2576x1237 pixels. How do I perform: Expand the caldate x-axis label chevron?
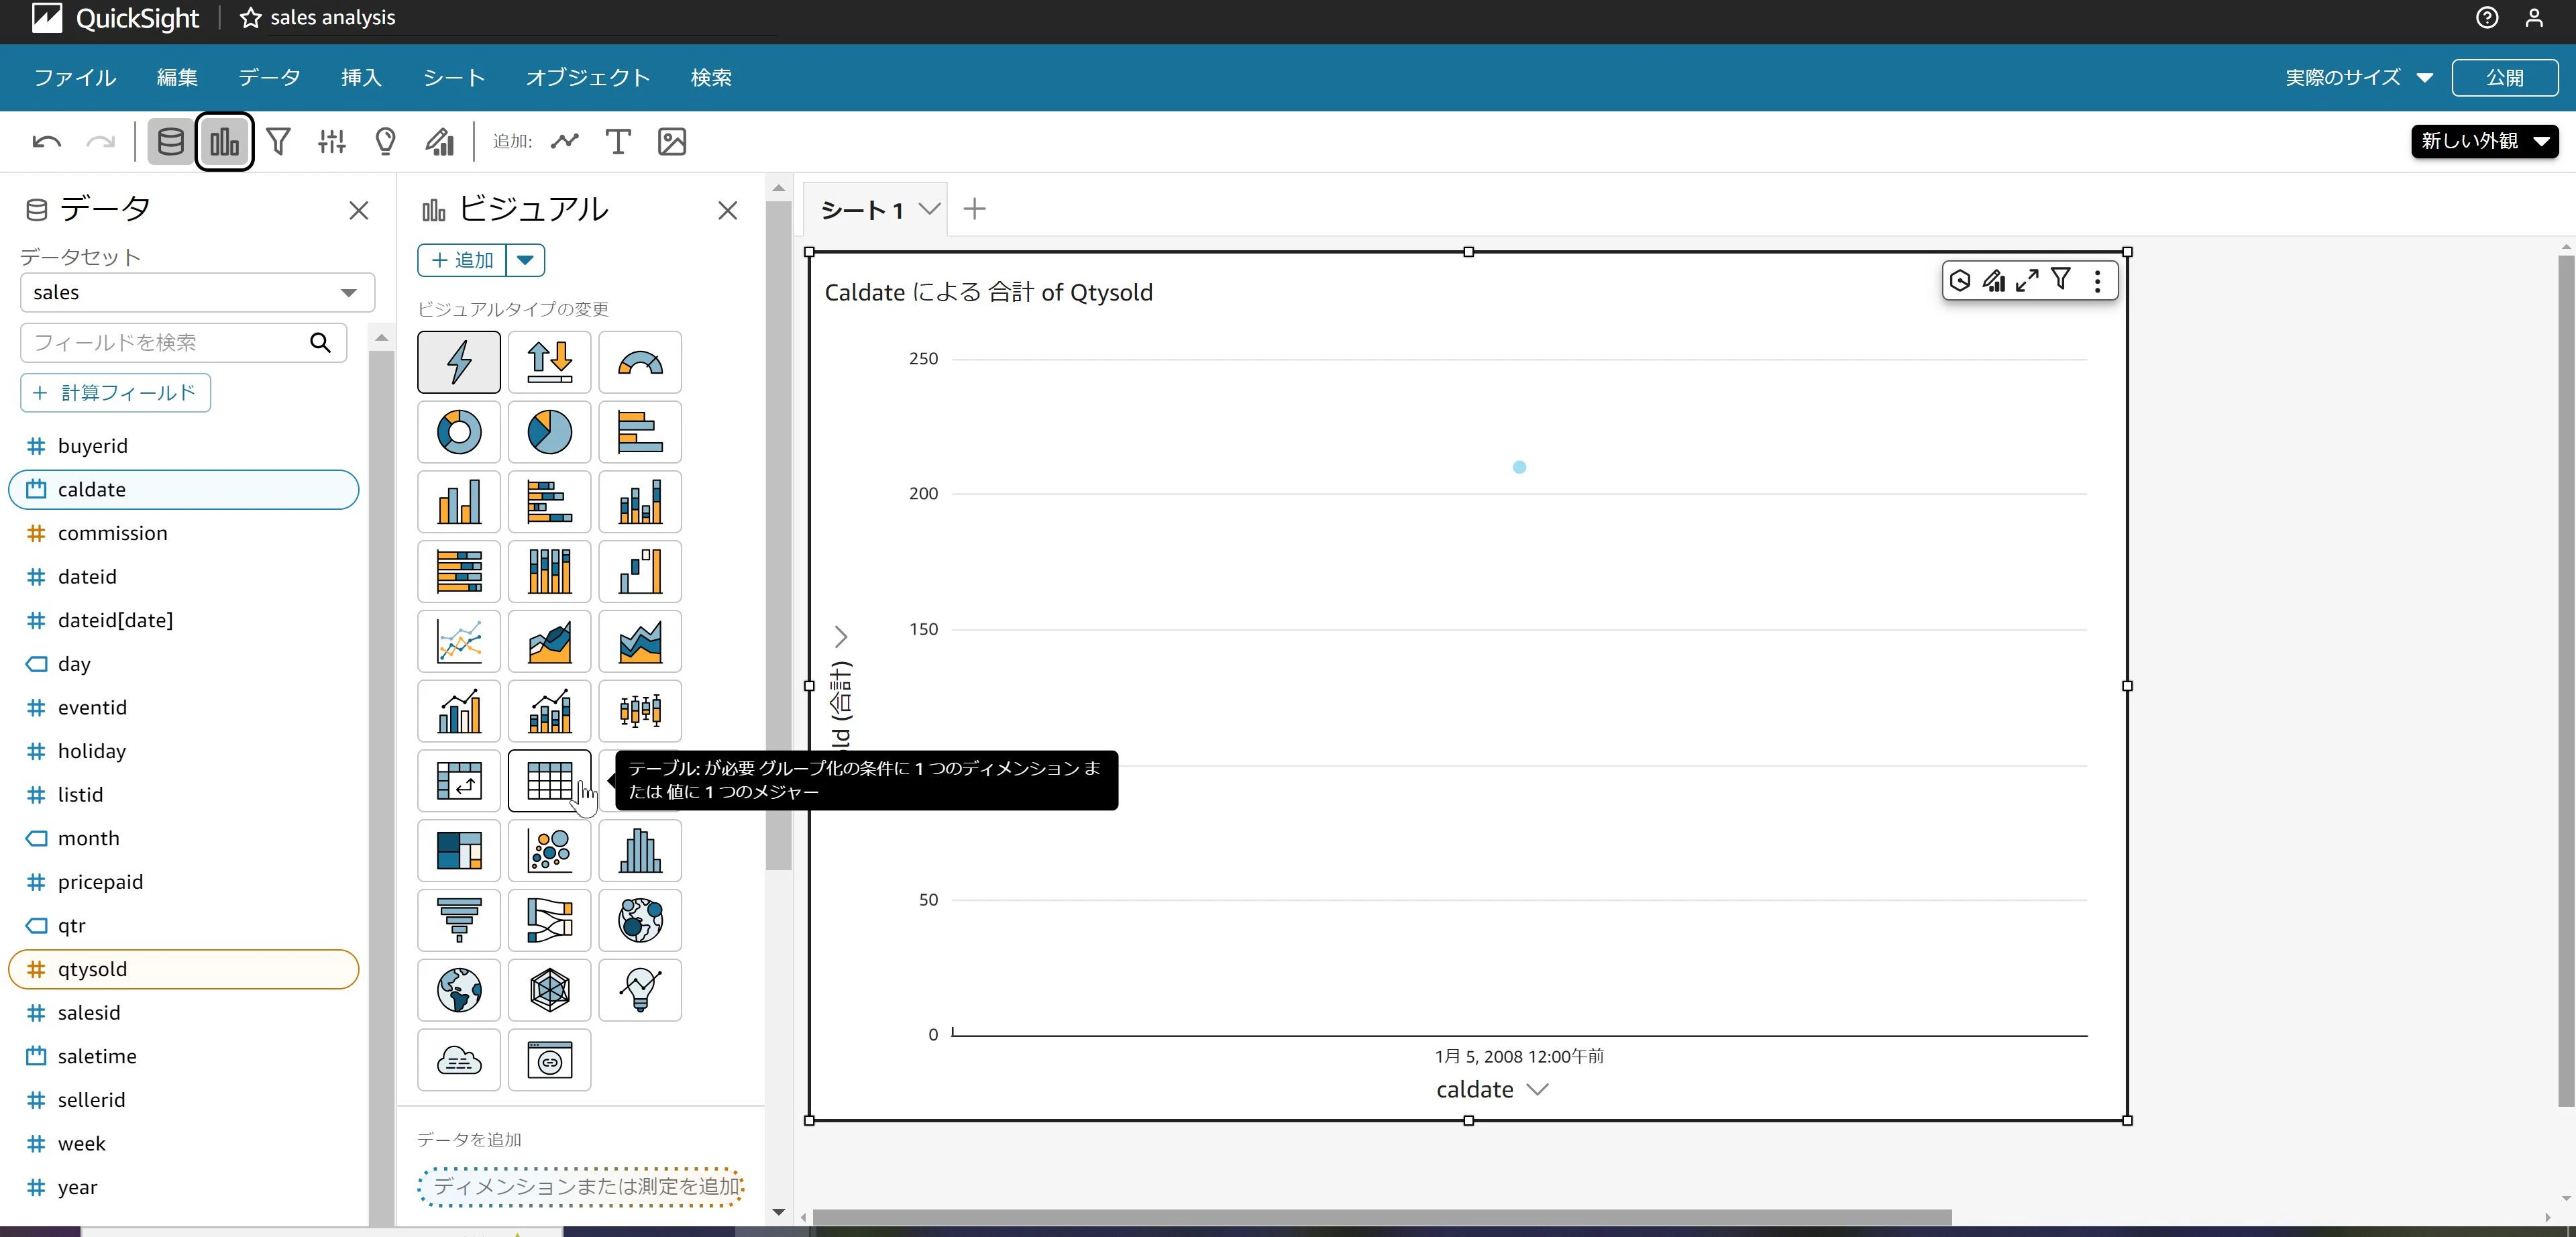(1539, 1090)
